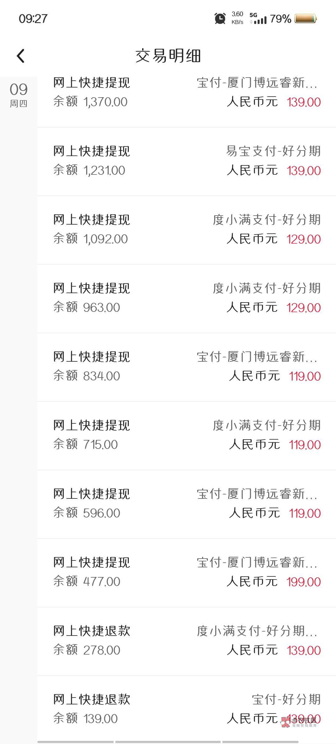Tap the 交易明细 page title
336x744 pixels.
coord(168,56)
